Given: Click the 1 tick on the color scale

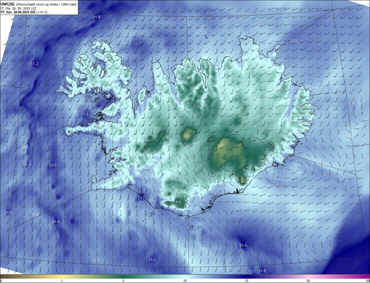Looking at the screenshot, I should (x=62, y=281).
